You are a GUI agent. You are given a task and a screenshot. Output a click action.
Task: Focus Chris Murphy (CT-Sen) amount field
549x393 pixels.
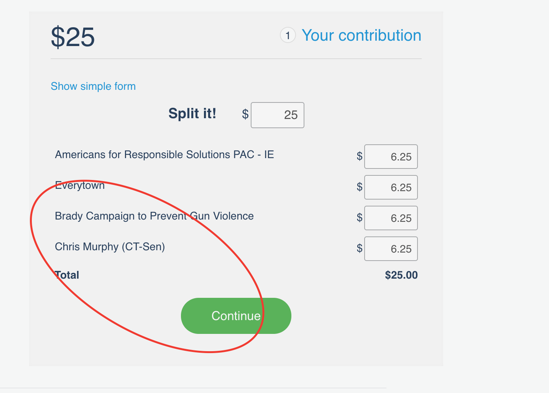click(391, 249)
